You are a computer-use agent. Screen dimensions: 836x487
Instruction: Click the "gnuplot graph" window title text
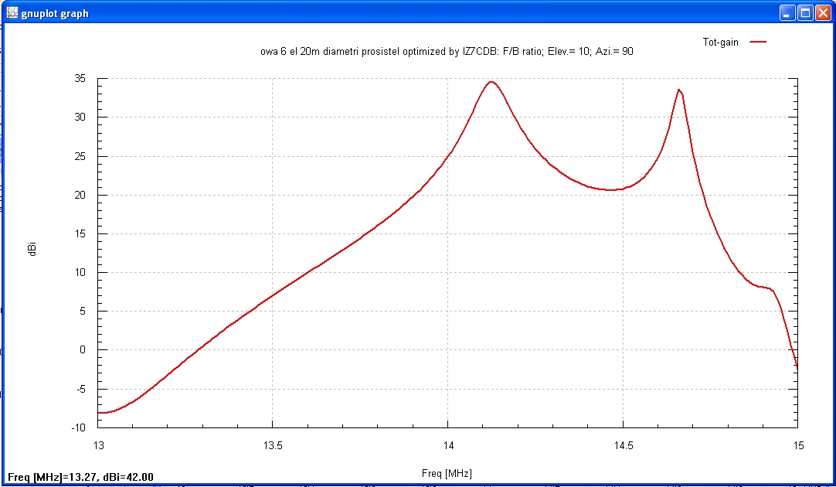[55, 14]
